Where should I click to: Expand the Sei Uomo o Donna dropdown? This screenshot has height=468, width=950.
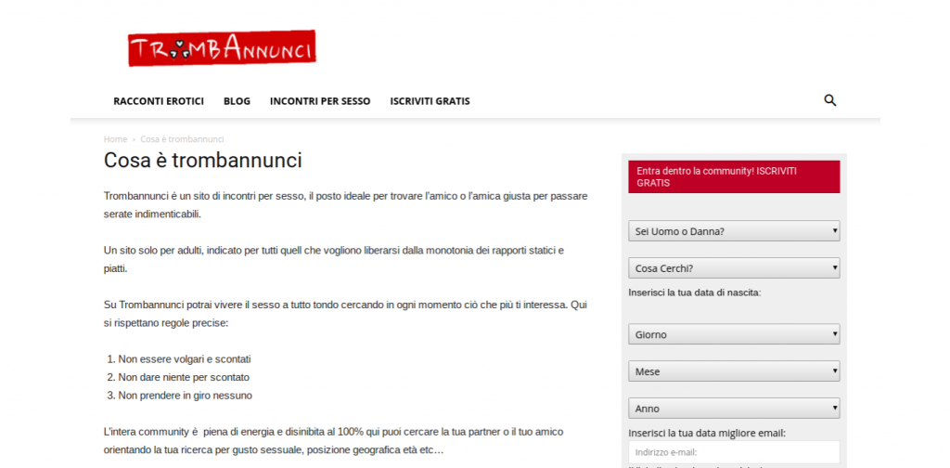point(734,231)
